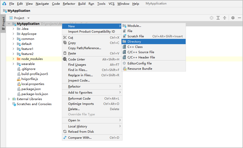
Task: Click the Paste clipboard icon
Action: click(x=65, y=53)
